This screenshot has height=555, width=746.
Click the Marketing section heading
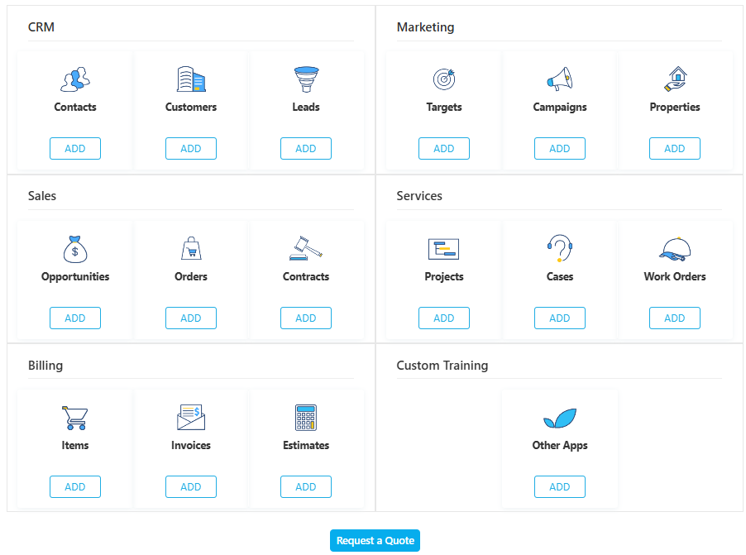point(425,27)
